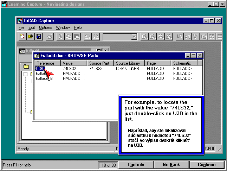Collapse the tree node in fulladd window
This screenshot has width=227, height=171.
click(x=25, y=74)
